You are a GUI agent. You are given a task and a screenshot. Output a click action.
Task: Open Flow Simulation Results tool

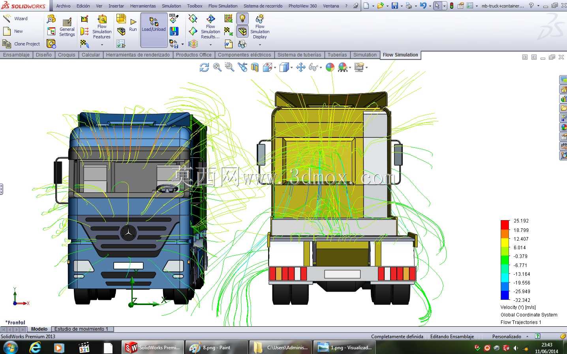pos(210,27)
